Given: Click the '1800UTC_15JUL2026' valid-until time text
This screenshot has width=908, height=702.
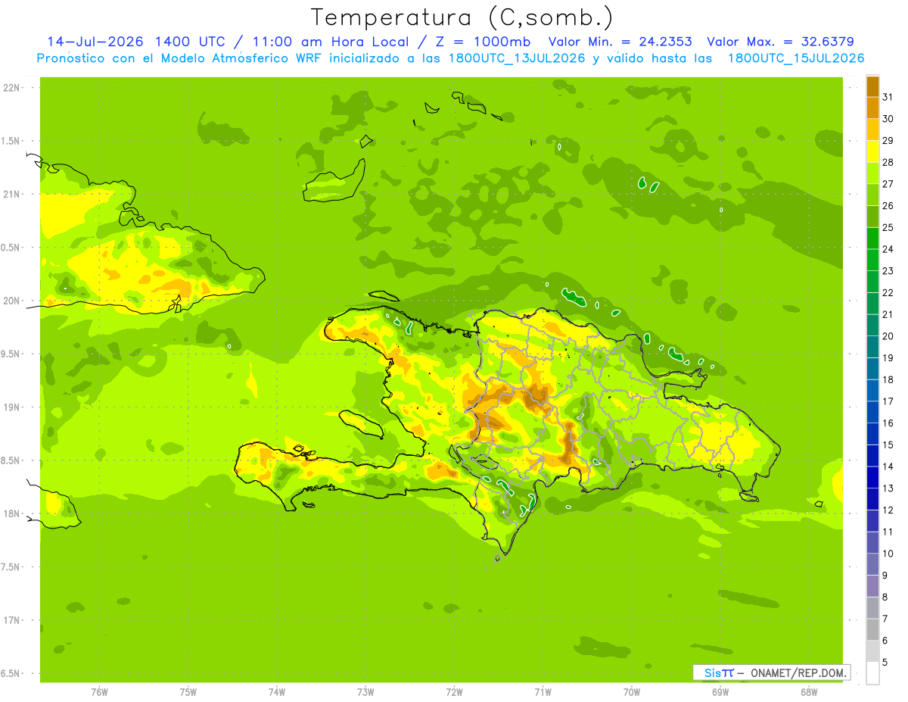Looking at the screenshot, I should click(x=796, y=58).
